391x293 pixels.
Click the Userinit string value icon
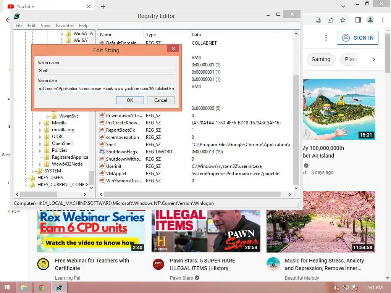coord(102,166)
